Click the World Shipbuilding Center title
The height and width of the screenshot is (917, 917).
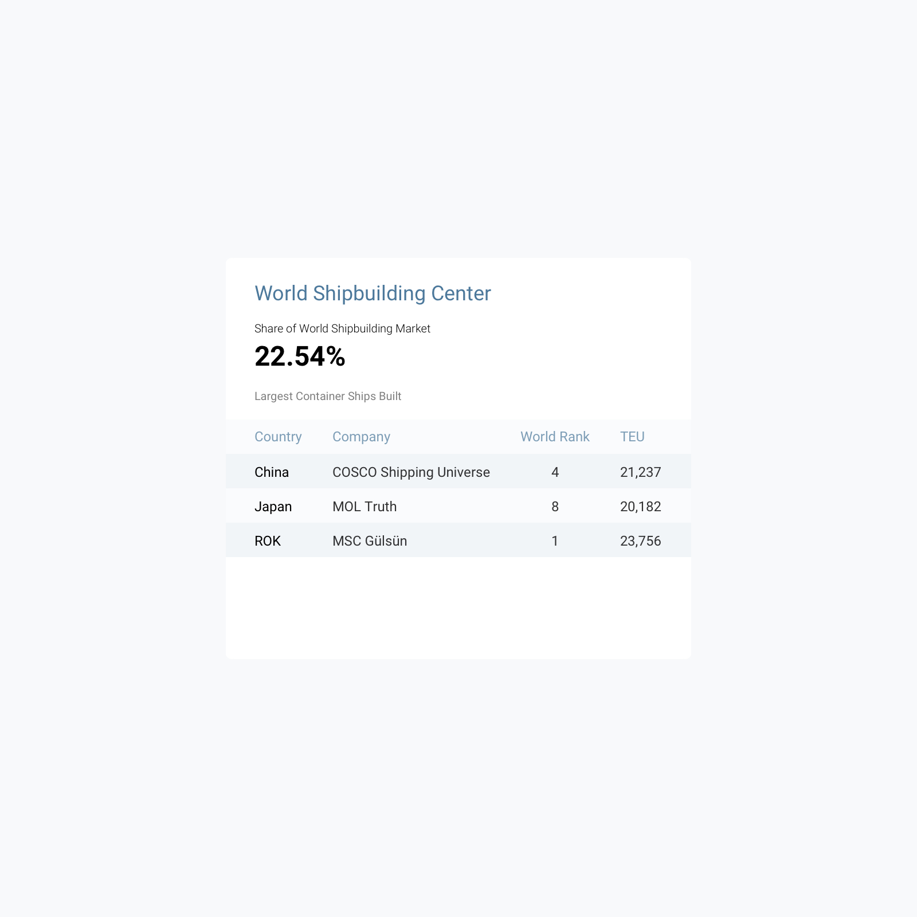click(x=373, y=293)
